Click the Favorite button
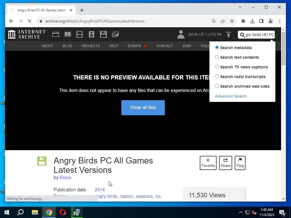Screen dimensions: 291x218 click(208, 163)
